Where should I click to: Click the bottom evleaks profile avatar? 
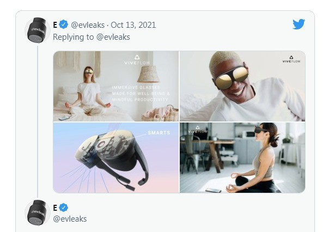[x=38, y=212]
